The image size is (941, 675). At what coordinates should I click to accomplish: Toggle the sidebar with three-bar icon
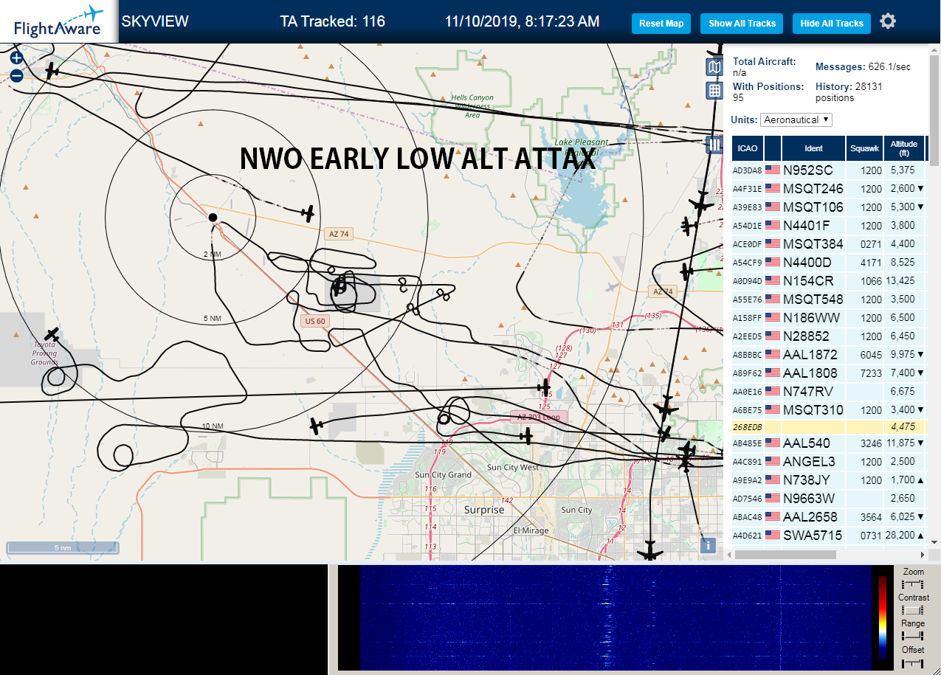point(714,144)
